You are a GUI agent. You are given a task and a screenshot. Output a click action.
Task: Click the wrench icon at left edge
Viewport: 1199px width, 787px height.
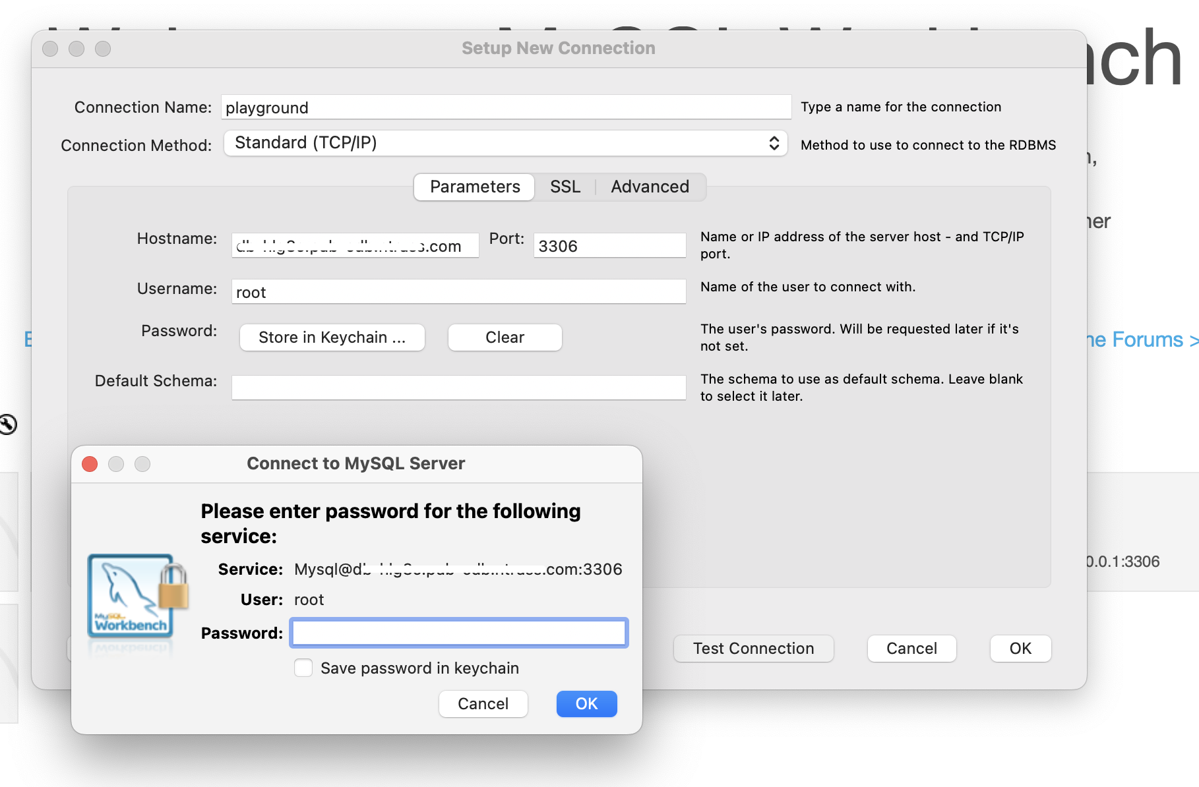(x=7, y=424)
